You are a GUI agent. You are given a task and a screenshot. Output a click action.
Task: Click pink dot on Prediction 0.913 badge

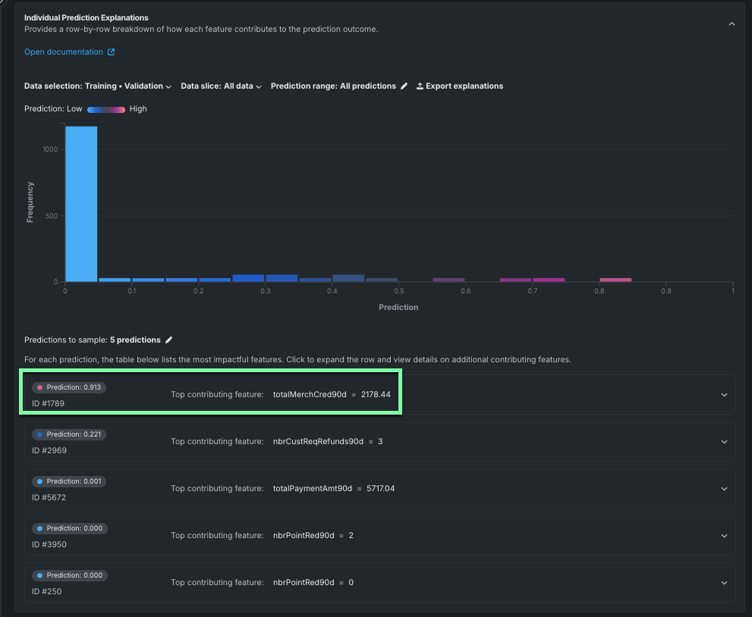[x=39, y=387]
